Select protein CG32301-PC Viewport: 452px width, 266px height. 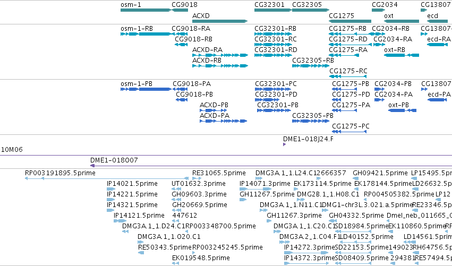pos(273,89)
